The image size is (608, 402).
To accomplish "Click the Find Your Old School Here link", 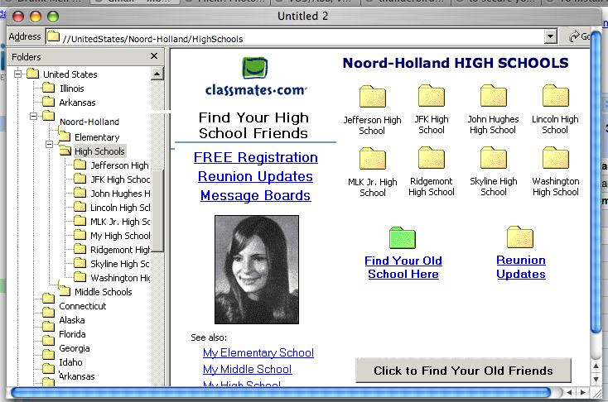I will (x=403, y=267).
